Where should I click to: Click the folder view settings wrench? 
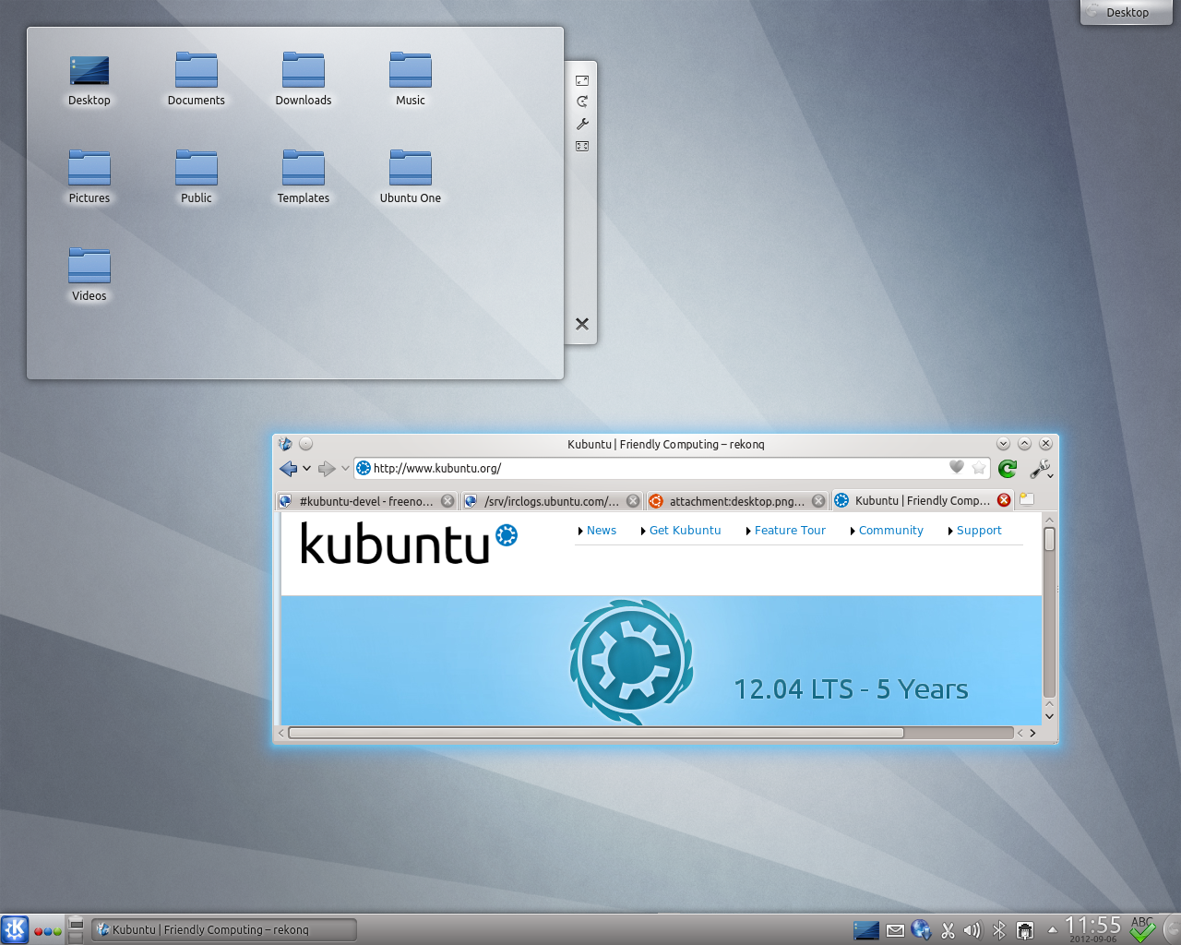(x=582, y=124)
